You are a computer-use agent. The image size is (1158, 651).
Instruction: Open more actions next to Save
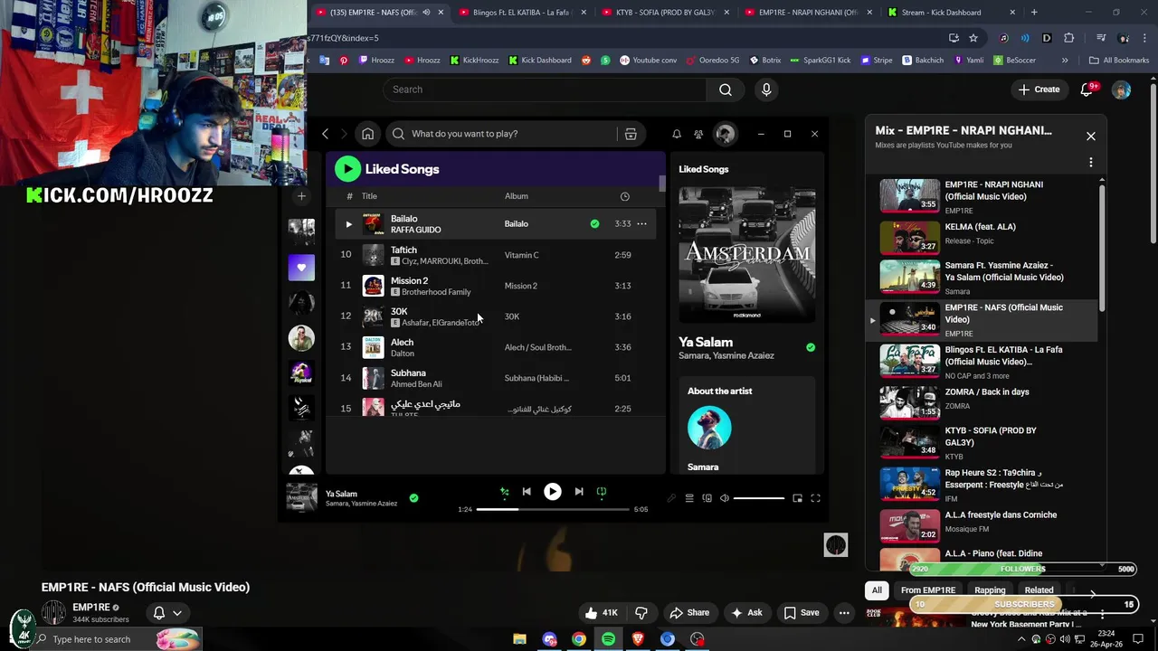(x=844, y=613)
